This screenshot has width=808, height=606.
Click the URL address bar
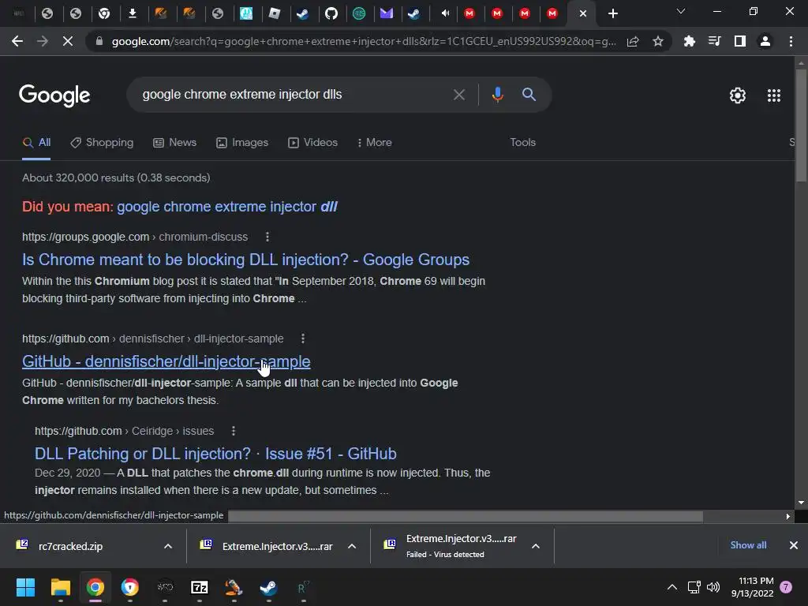pyautogui.click(x=363, y=41)
